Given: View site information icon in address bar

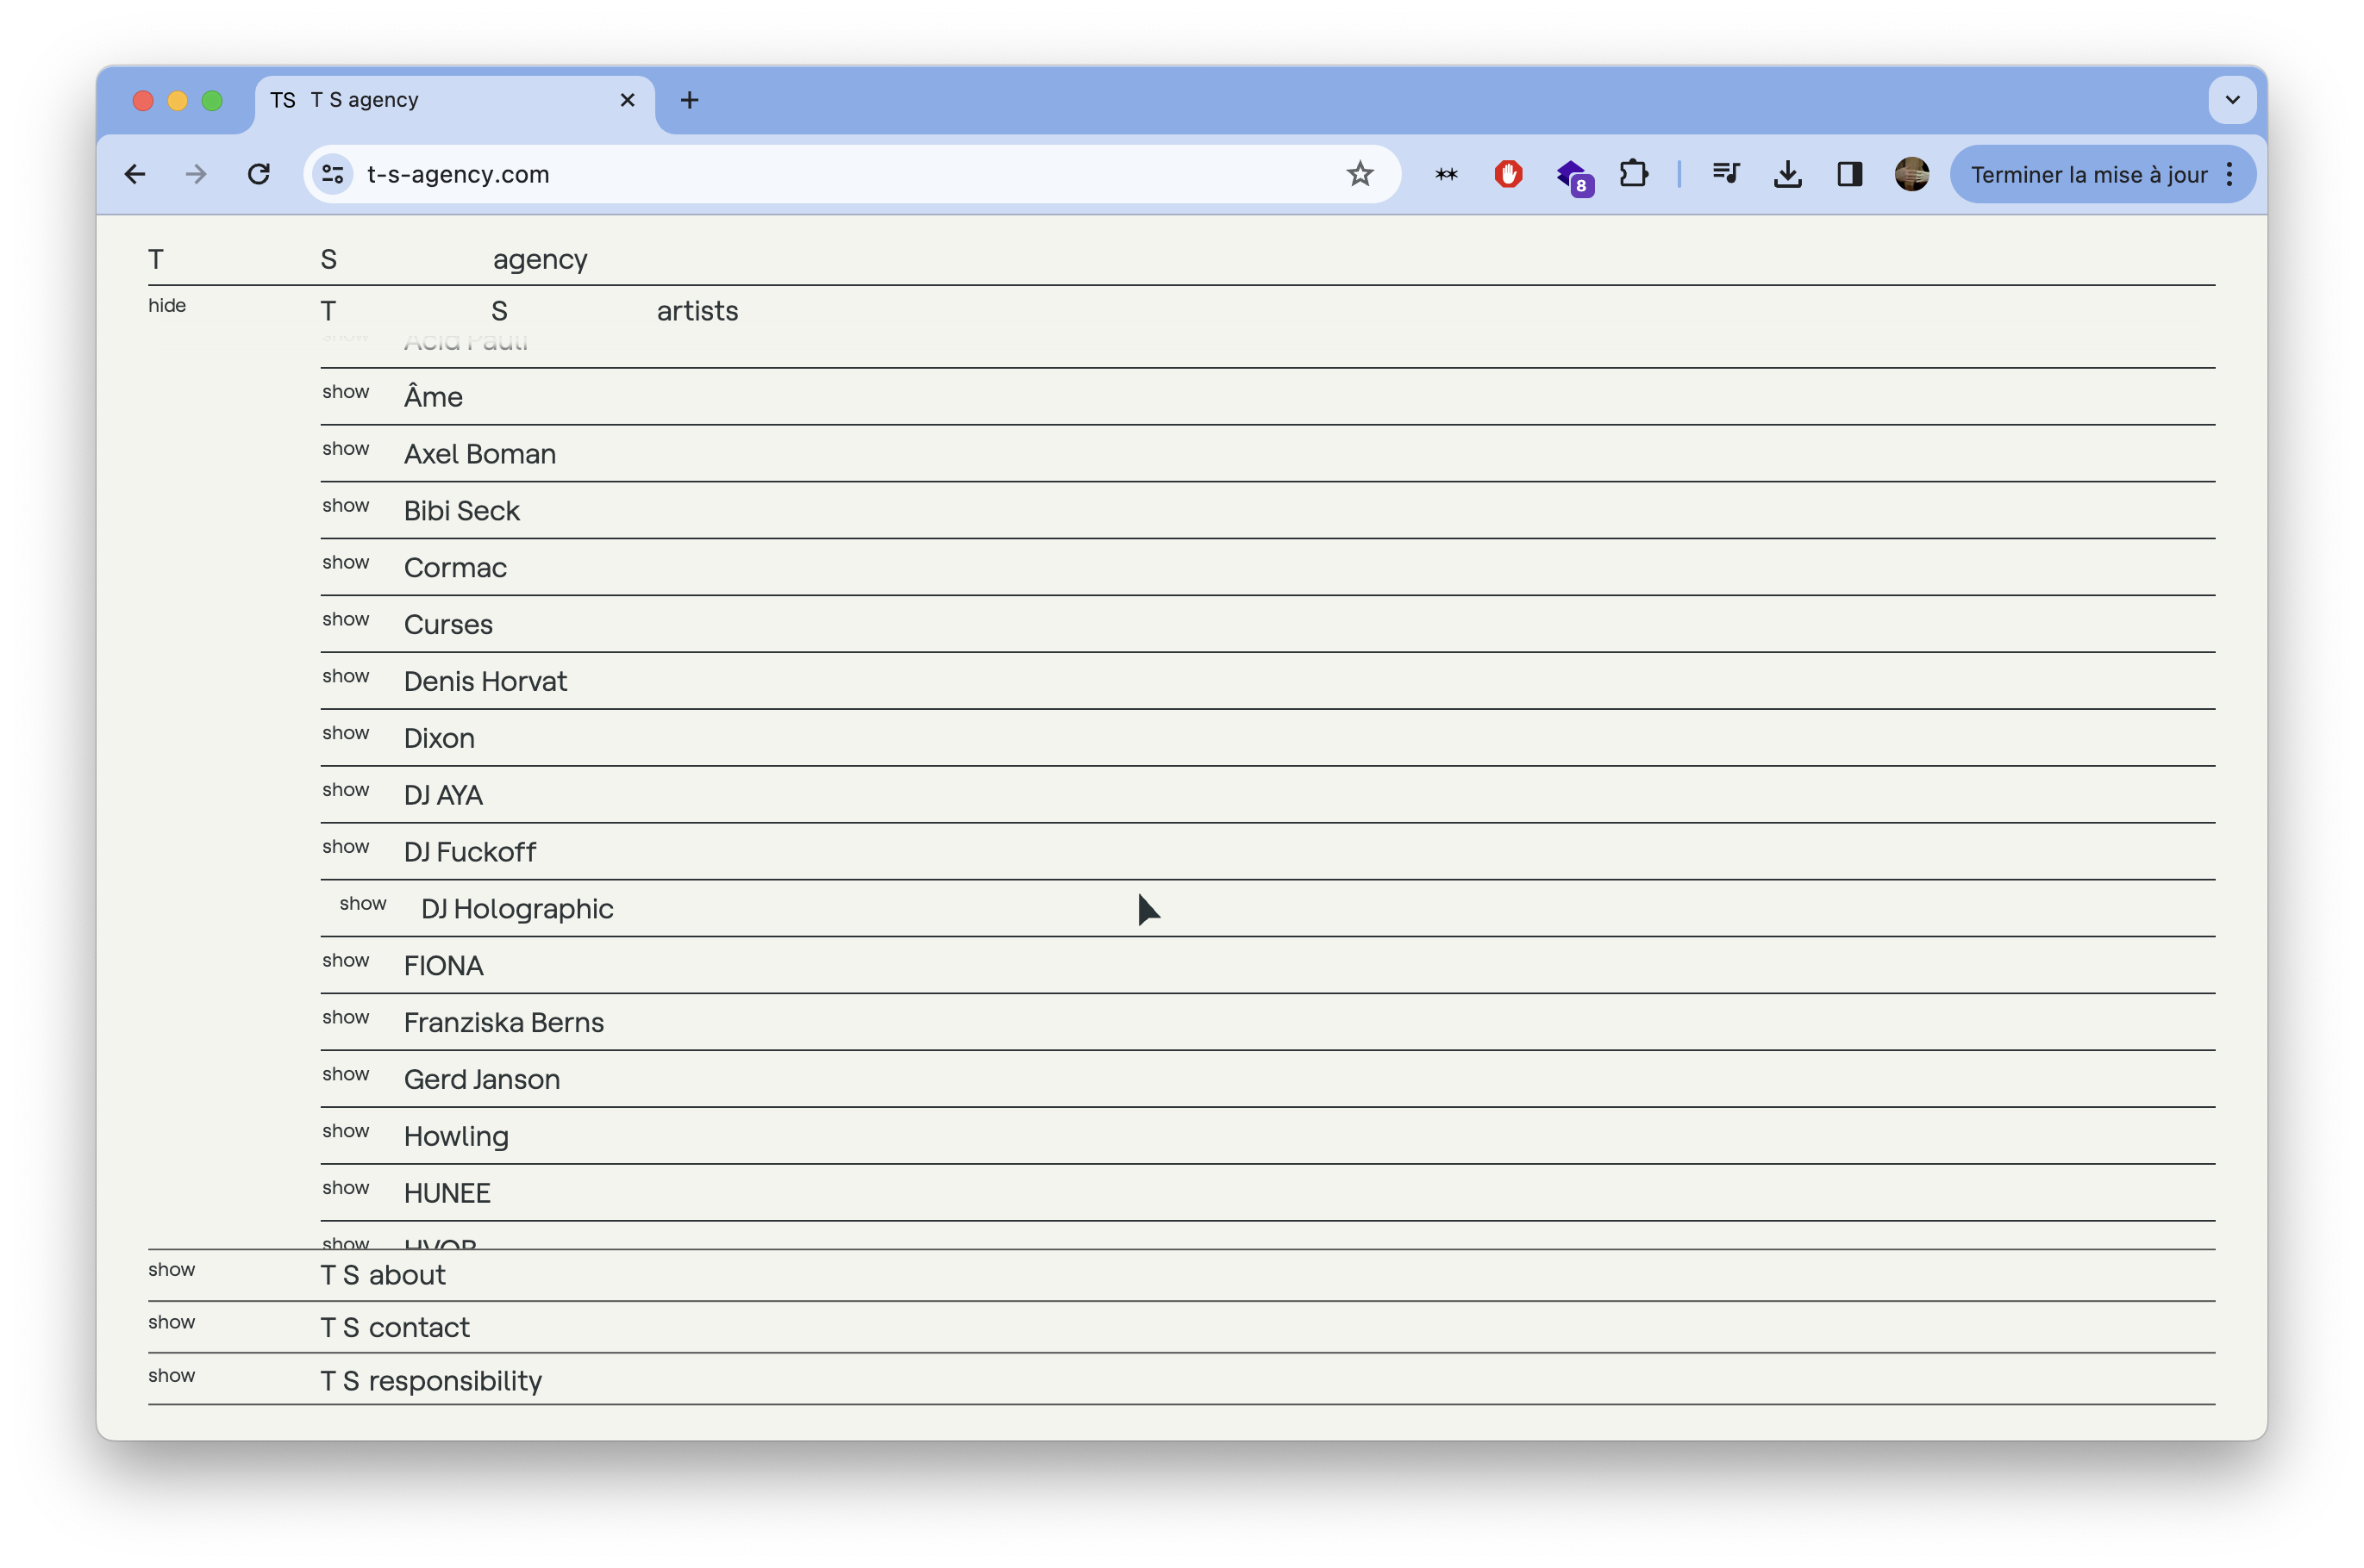Looking at the screenshot, I should tap(333, 174).
